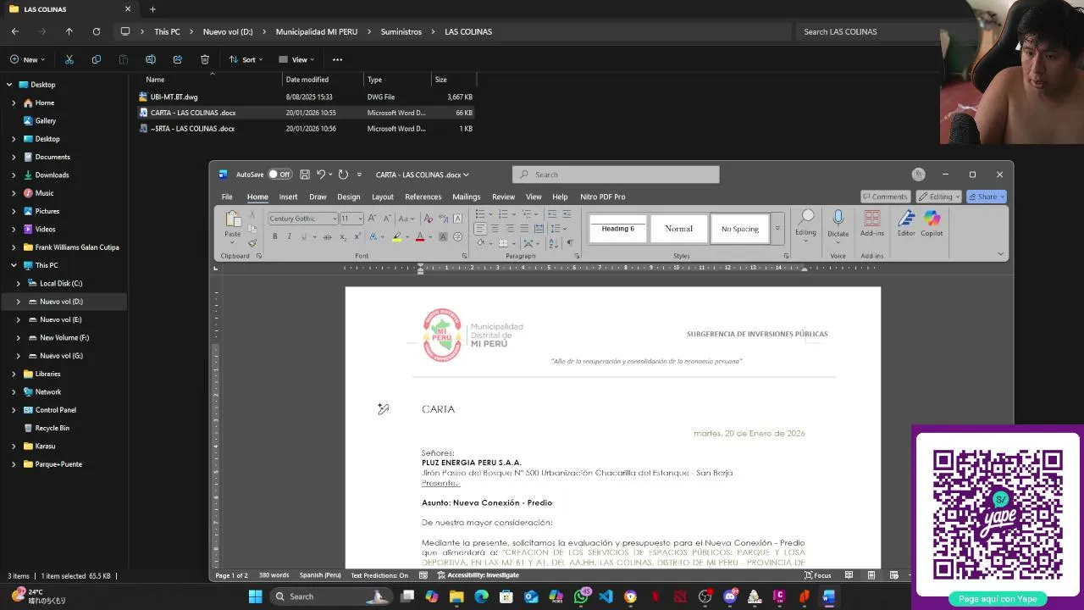
Task: Click the bullets list icon
Action: 479,214
